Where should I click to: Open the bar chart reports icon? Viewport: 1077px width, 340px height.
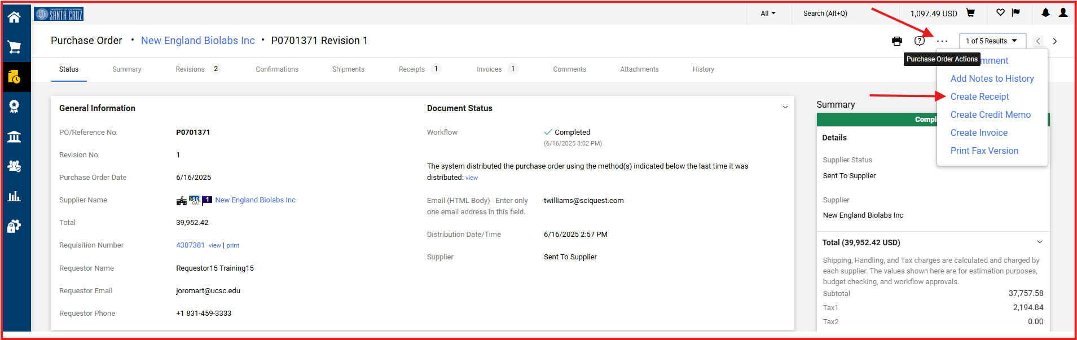pos(14,196)
